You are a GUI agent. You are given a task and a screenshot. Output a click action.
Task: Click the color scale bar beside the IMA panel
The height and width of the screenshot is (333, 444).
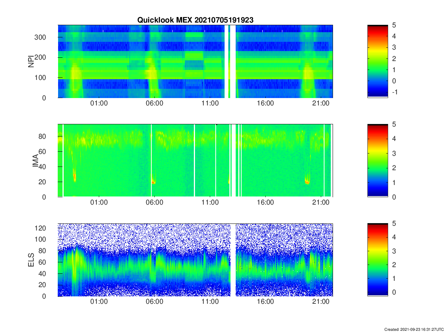[377, 160]
